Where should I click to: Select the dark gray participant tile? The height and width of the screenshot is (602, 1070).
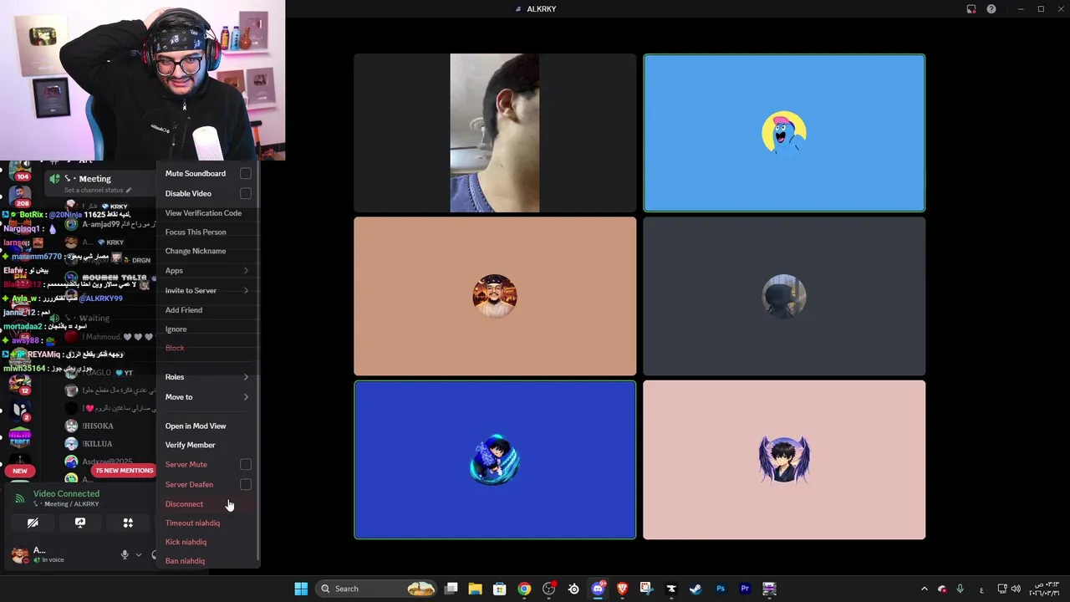[784, 296]
